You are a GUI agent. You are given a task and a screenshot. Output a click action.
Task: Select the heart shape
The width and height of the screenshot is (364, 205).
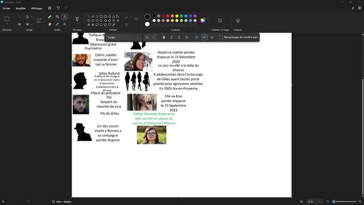coord(110,24)
